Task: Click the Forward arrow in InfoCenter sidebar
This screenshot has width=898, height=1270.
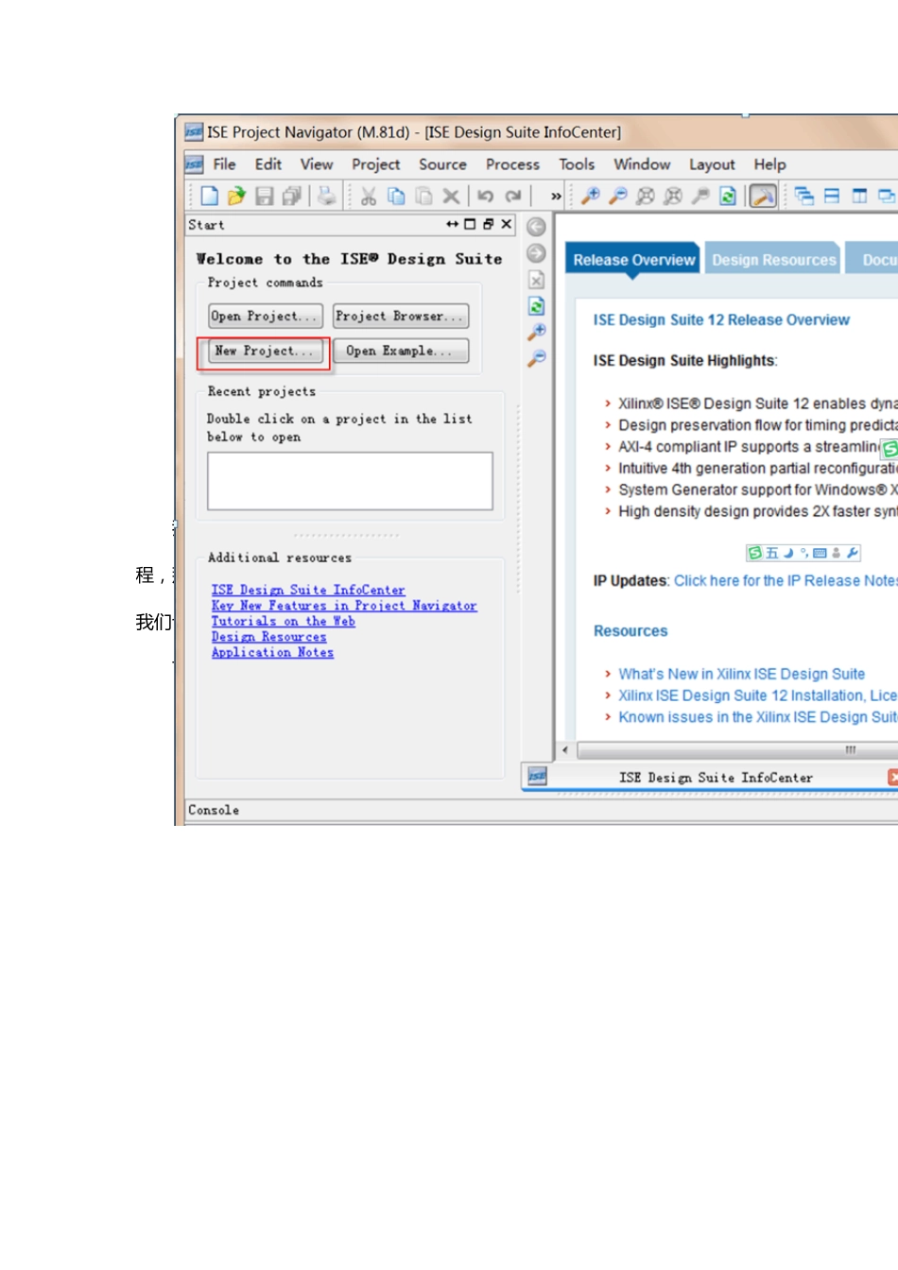Action: 536,253
